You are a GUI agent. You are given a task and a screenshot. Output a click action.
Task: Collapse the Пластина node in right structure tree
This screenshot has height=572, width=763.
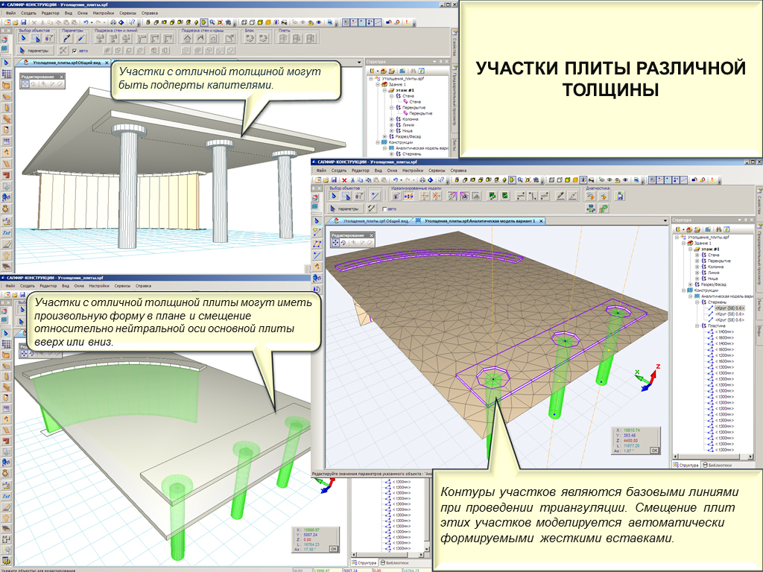click(x=697, y=325)
